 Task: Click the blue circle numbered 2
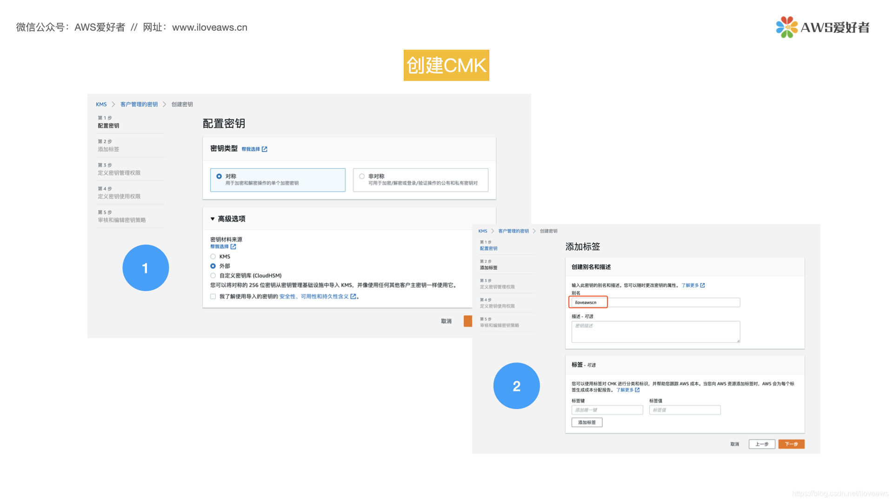(x=516, y=386)
